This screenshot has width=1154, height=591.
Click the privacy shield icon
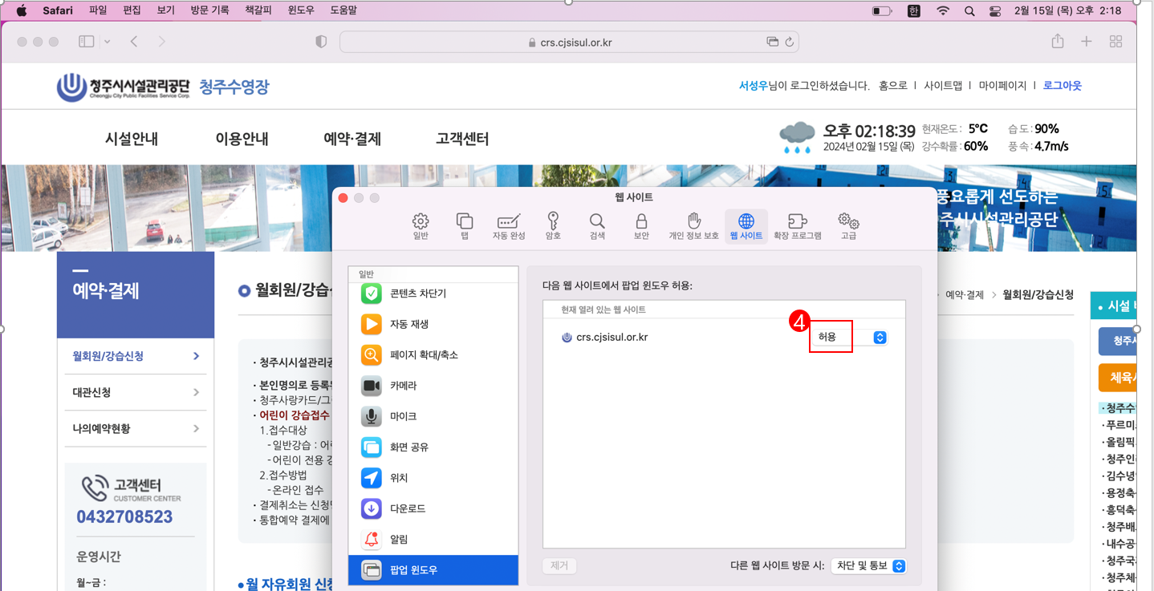(x=321, y=42)
